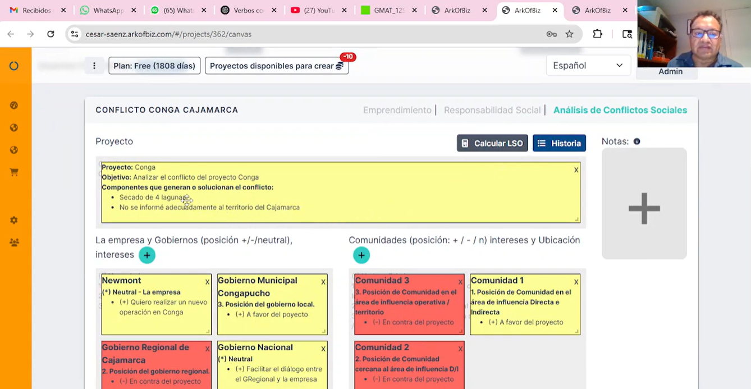751x389 pixels.
Task: Click the Notas info icon
Action: click(x=636, y=141)
